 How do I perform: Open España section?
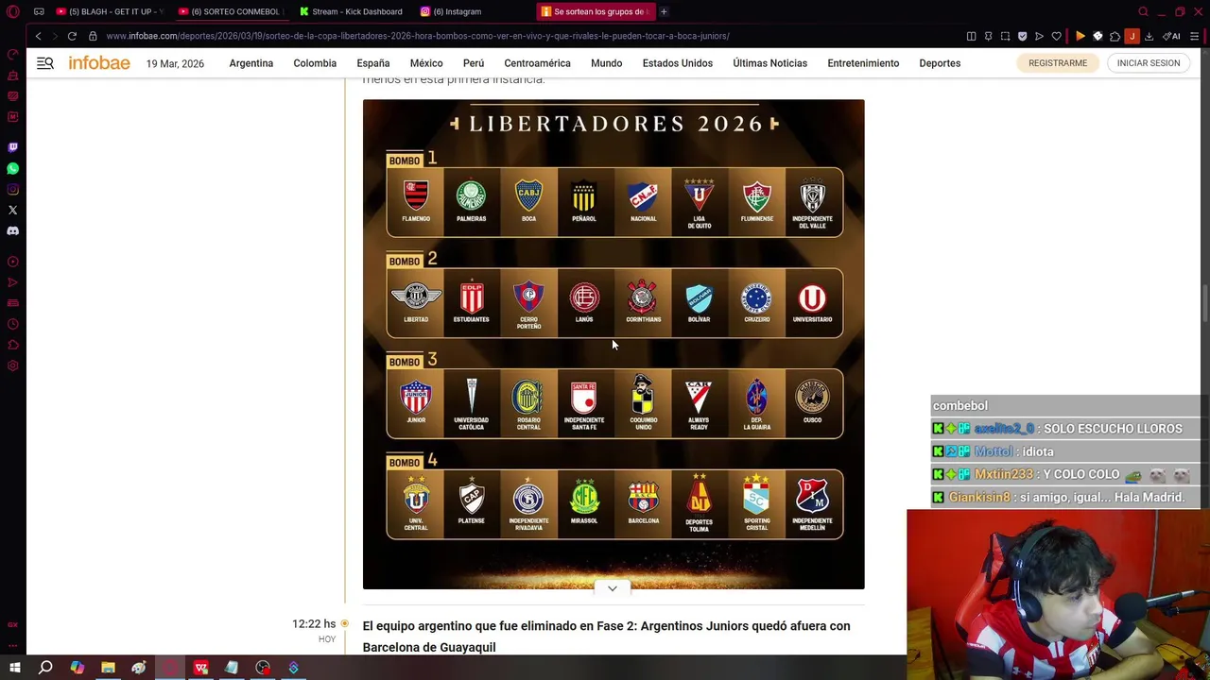click(x=373, y=63)
